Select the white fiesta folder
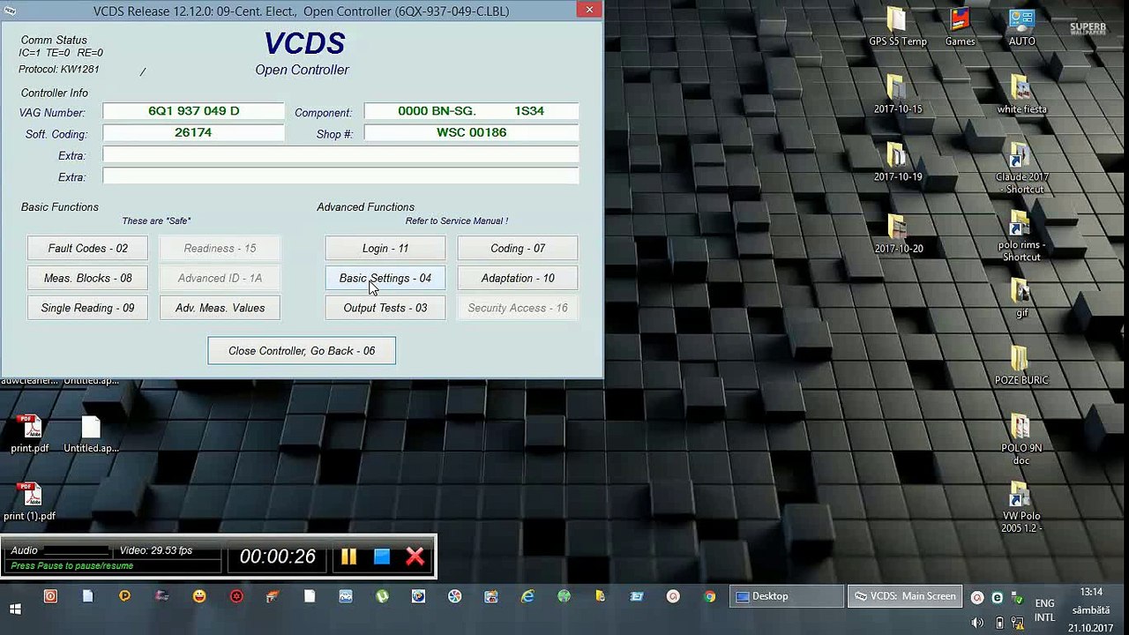The image size is (1129, 635). (x=1021, y=95)
